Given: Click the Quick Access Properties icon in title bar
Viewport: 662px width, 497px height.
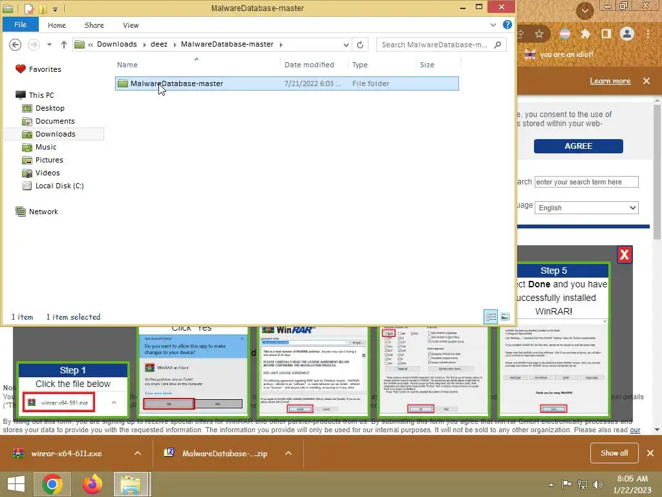Looking at the screenshot, I should [28, 8].
